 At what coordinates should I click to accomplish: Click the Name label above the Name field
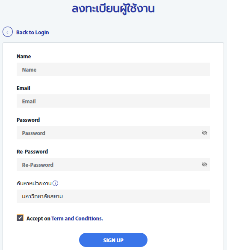coord(24,57)
